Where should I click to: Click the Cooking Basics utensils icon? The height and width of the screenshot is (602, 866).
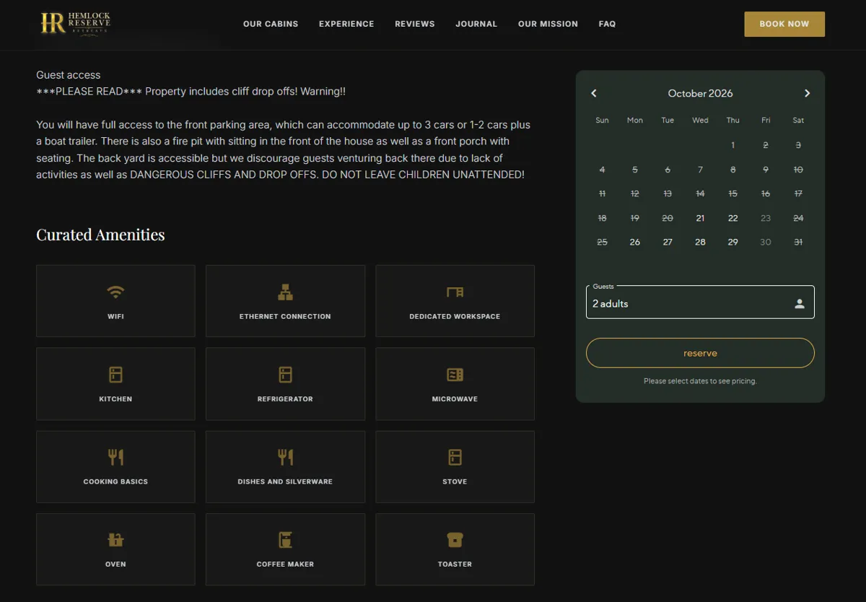tap(115, 457)
